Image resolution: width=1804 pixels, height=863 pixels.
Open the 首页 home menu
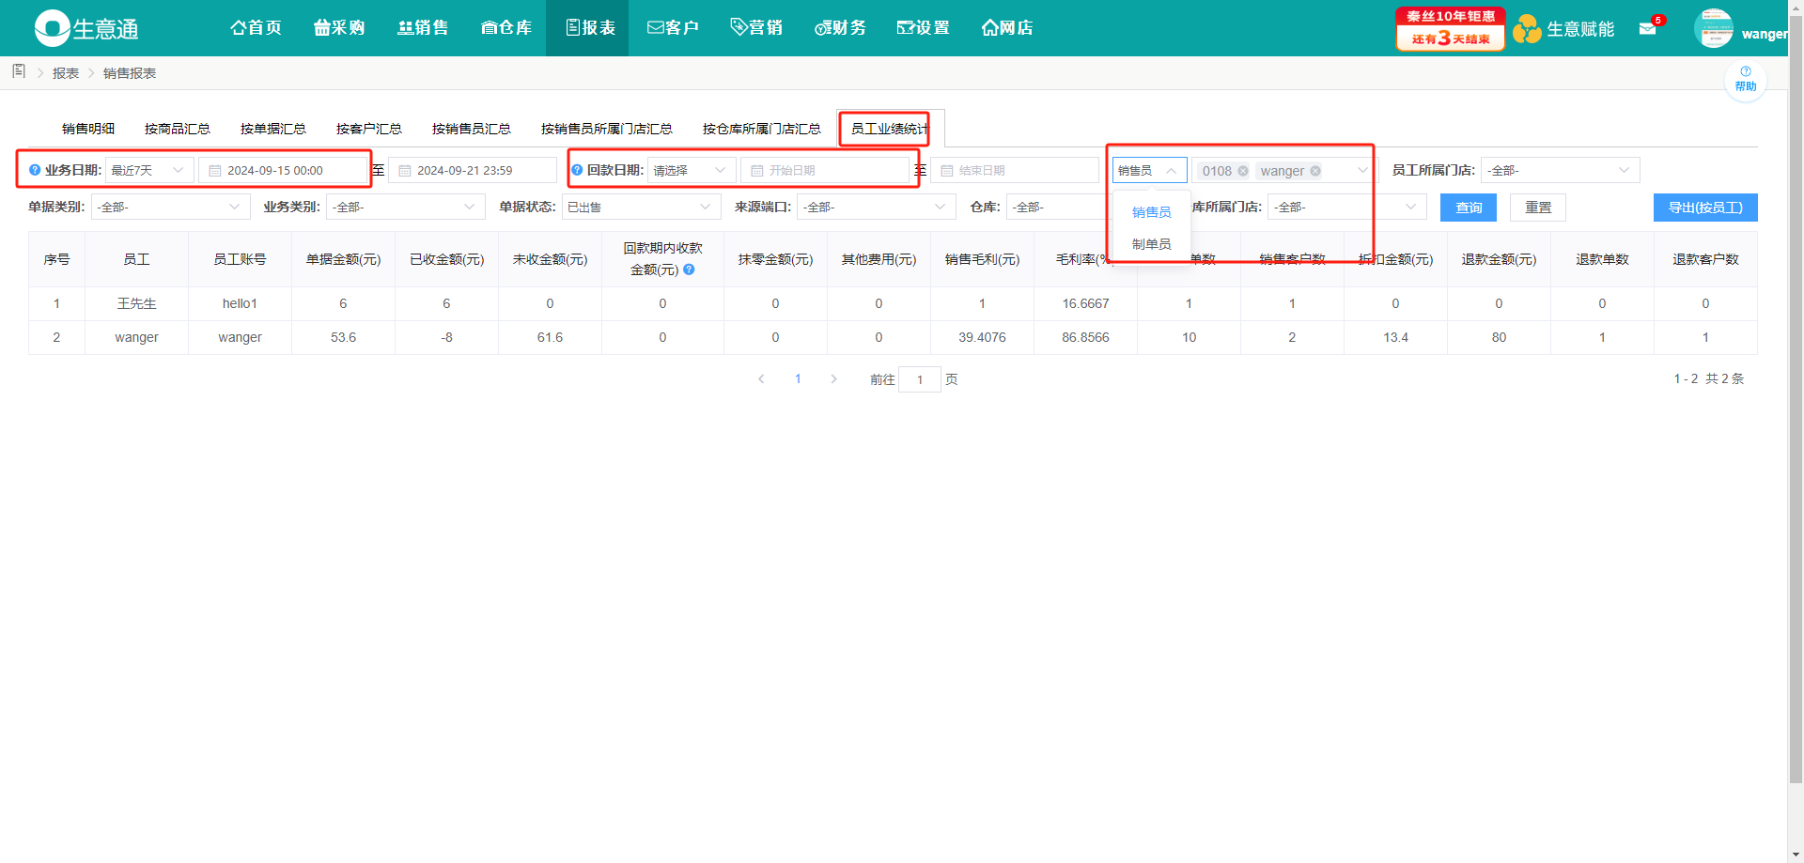(256, 28)
